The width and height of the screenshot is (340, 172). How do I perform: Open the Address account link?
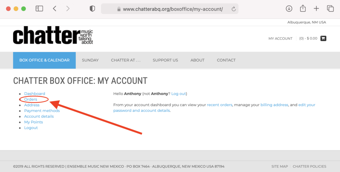pyautogui.click(x=32, y=105)
